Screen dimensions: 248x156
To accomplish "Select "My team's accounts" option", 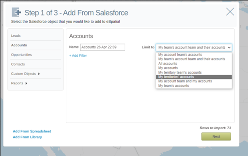I will pyautogui.click(x=194, y=86).
